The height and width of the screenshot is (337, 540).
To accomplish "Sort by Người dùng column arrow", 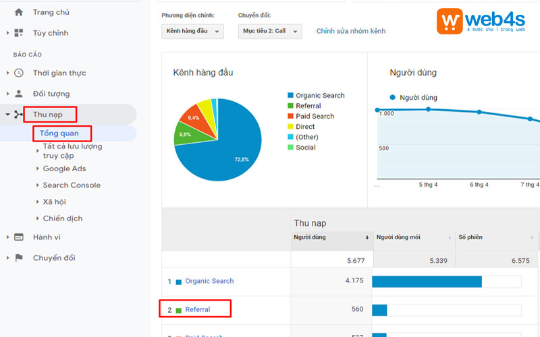I will pyautogui.click(x=367, y=237).
